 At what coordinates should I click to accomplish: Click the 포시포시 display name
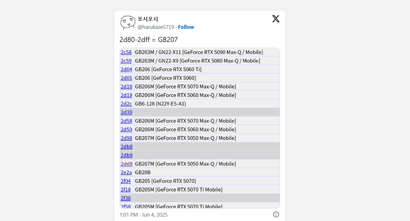point(148,19)
